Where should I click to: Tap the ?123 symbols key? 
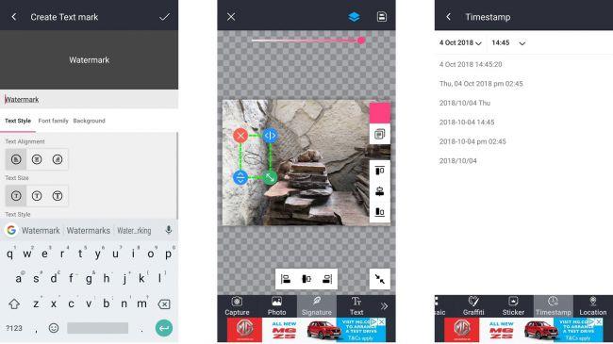(14, 328)
